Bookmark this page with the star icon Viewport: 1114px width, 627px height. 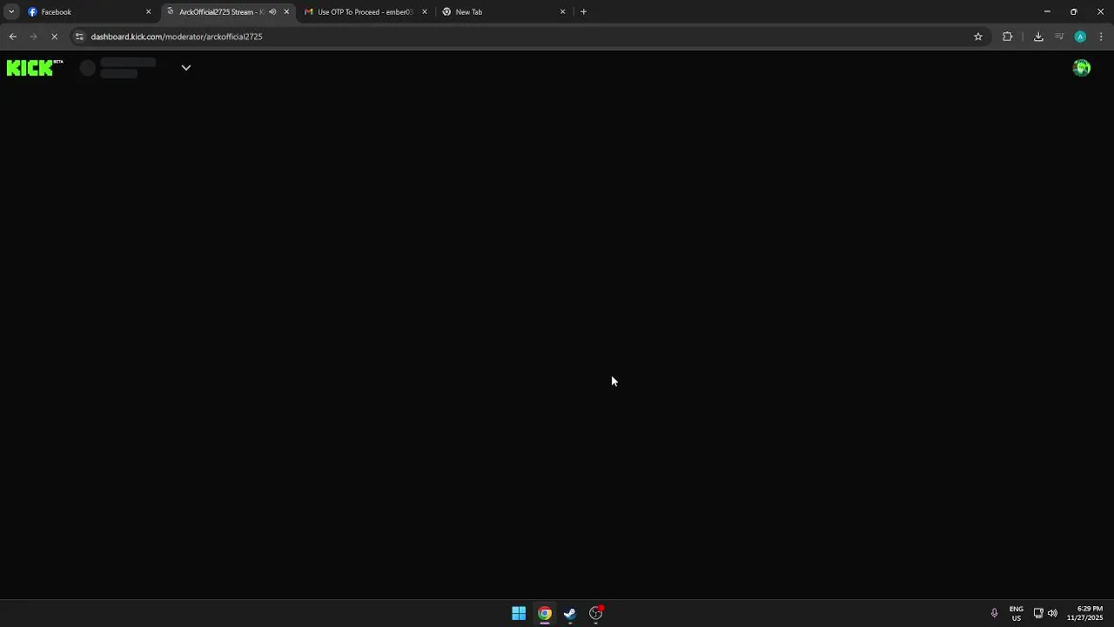tap(978, 37)
